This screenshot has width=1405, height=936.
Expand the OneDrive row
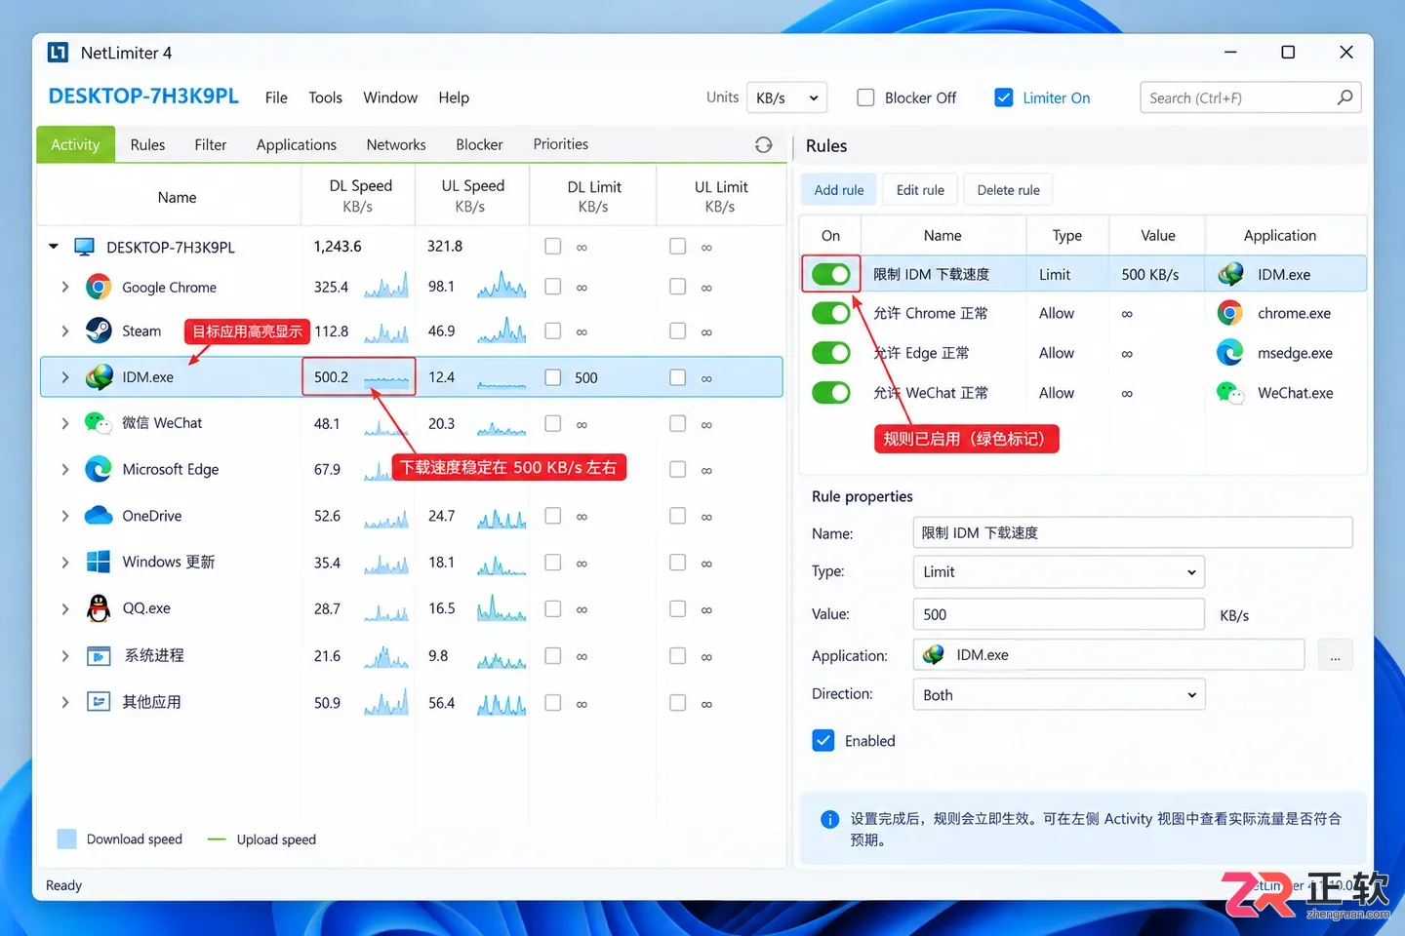pos(65,516)
